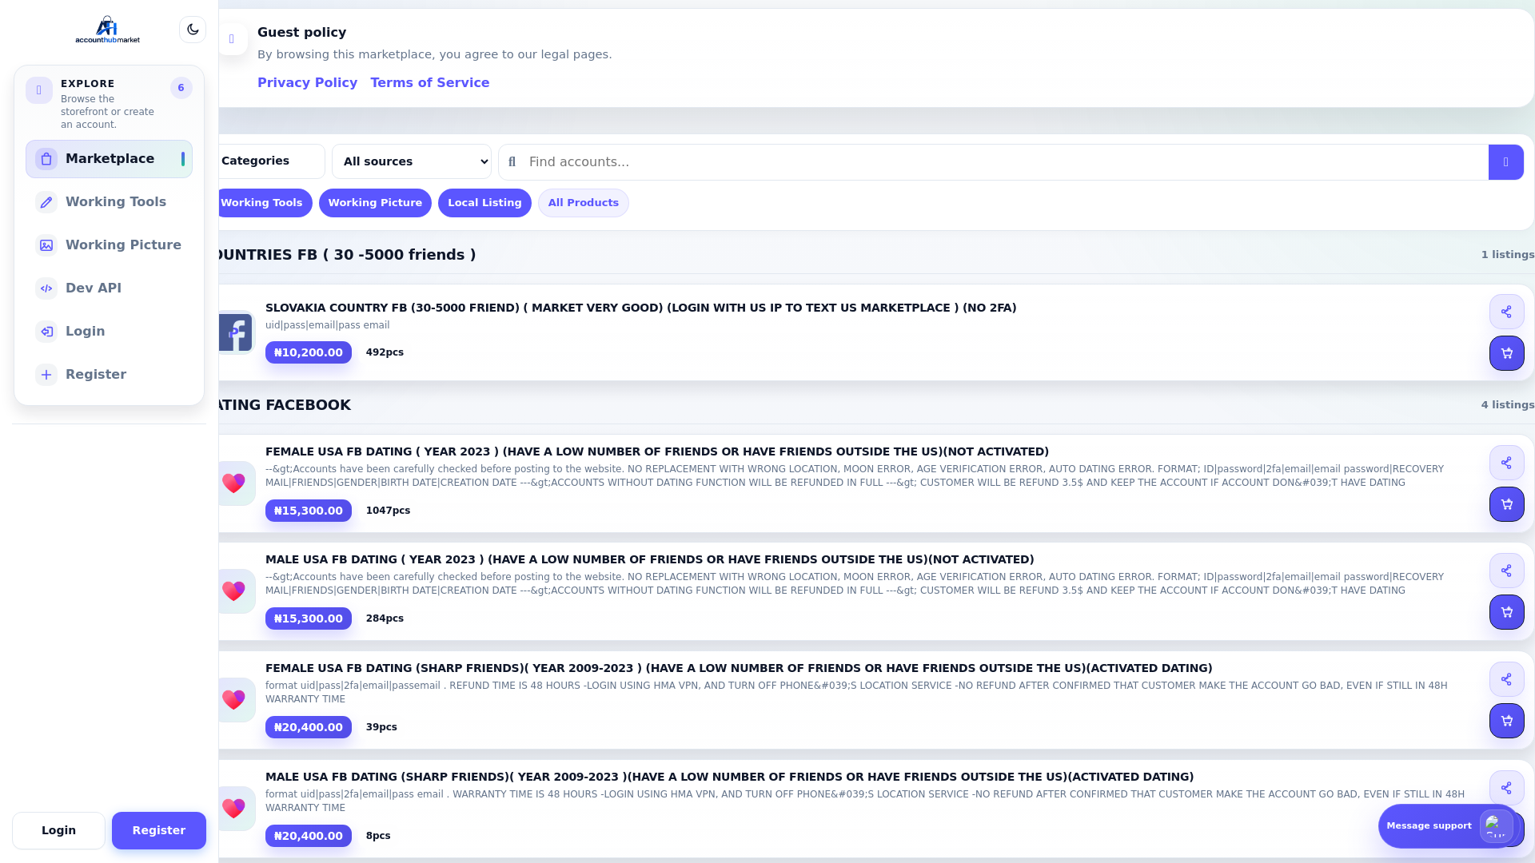Share the Male USA FB Dating 2023 listing
This screenshot has width=1535, height=863.
pos(1506,571)
